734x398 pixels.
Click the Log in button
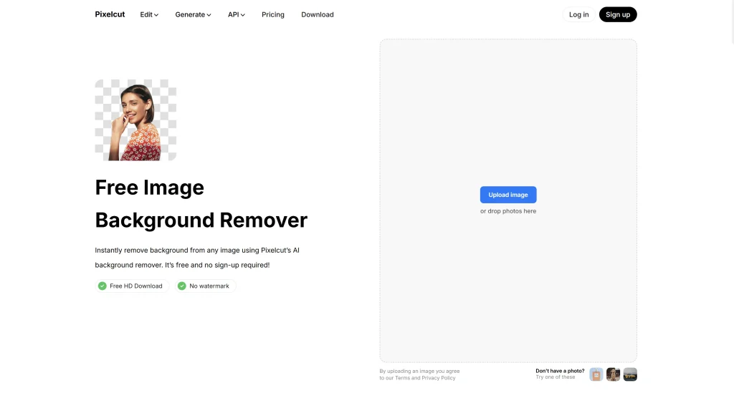tap(578, 14)
